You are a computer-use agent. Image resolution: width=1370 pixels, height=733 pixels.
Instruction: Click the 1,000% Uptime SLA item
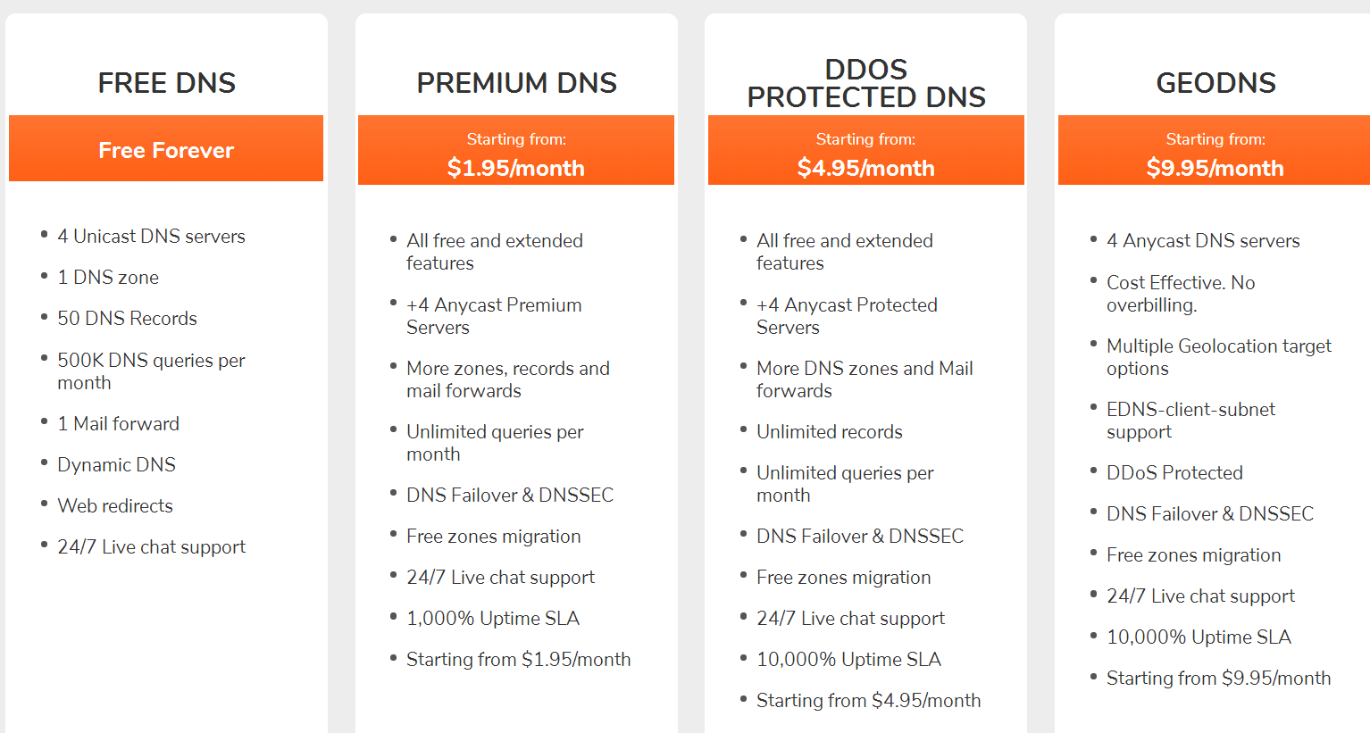[x=493, y=619]
